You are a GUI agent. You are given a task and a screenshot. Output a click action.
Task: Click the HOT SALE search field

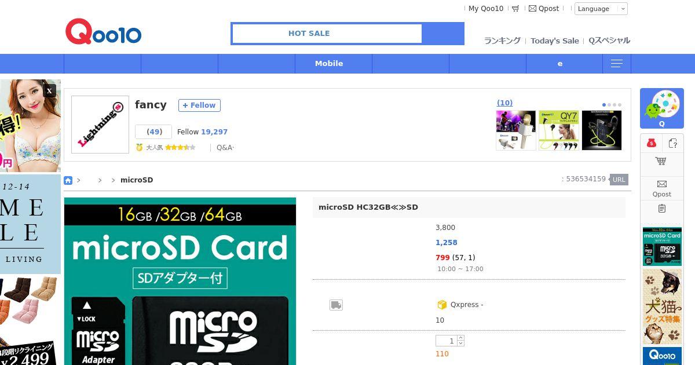[327, 34]
